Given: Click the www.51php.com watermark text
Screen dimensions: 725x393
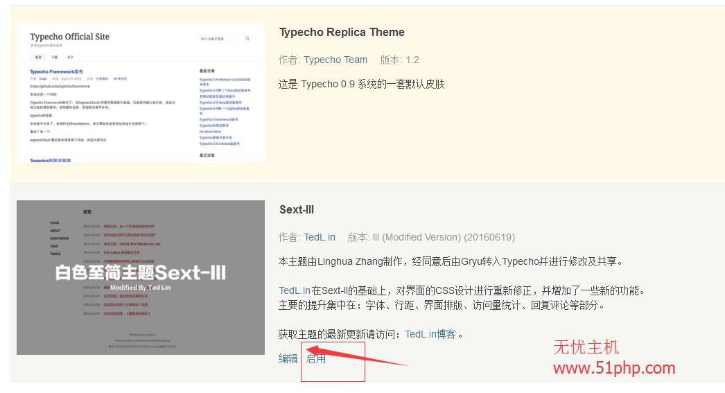Looking at the screenshot, I should pyautogui.click(x=613, y=368).
